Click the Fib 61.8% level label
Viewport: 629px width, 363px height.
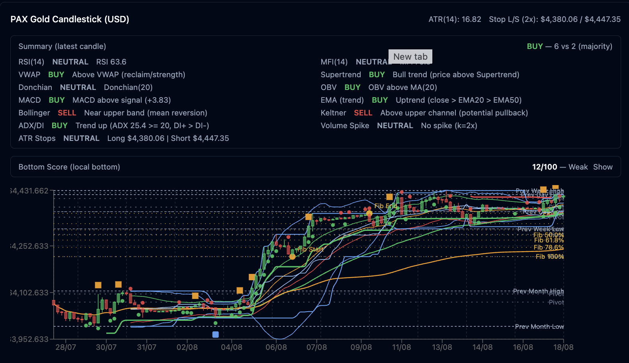(549, 240)
